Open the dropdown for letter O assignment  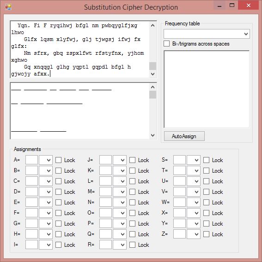click(x=122, y=213)
